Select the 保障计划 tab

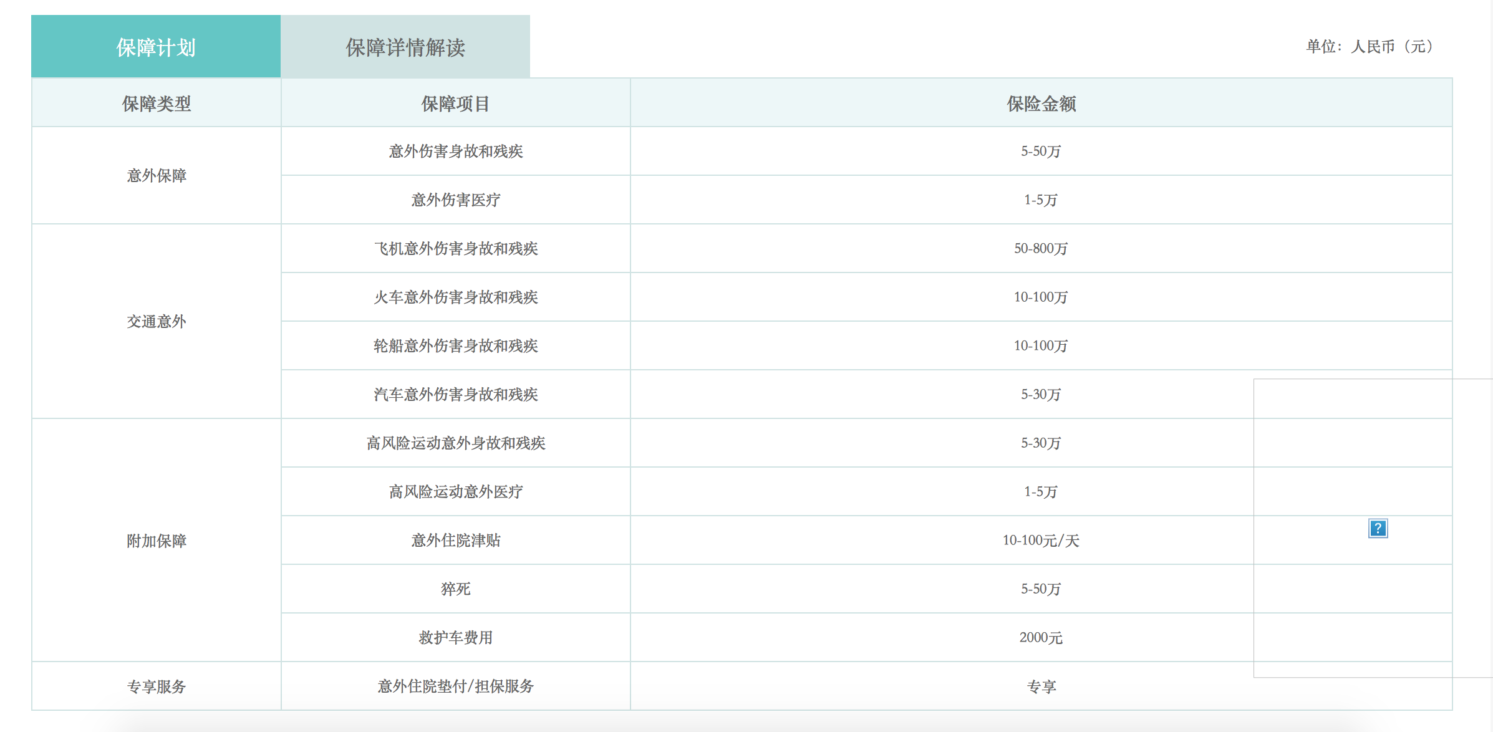click(156, 47)
